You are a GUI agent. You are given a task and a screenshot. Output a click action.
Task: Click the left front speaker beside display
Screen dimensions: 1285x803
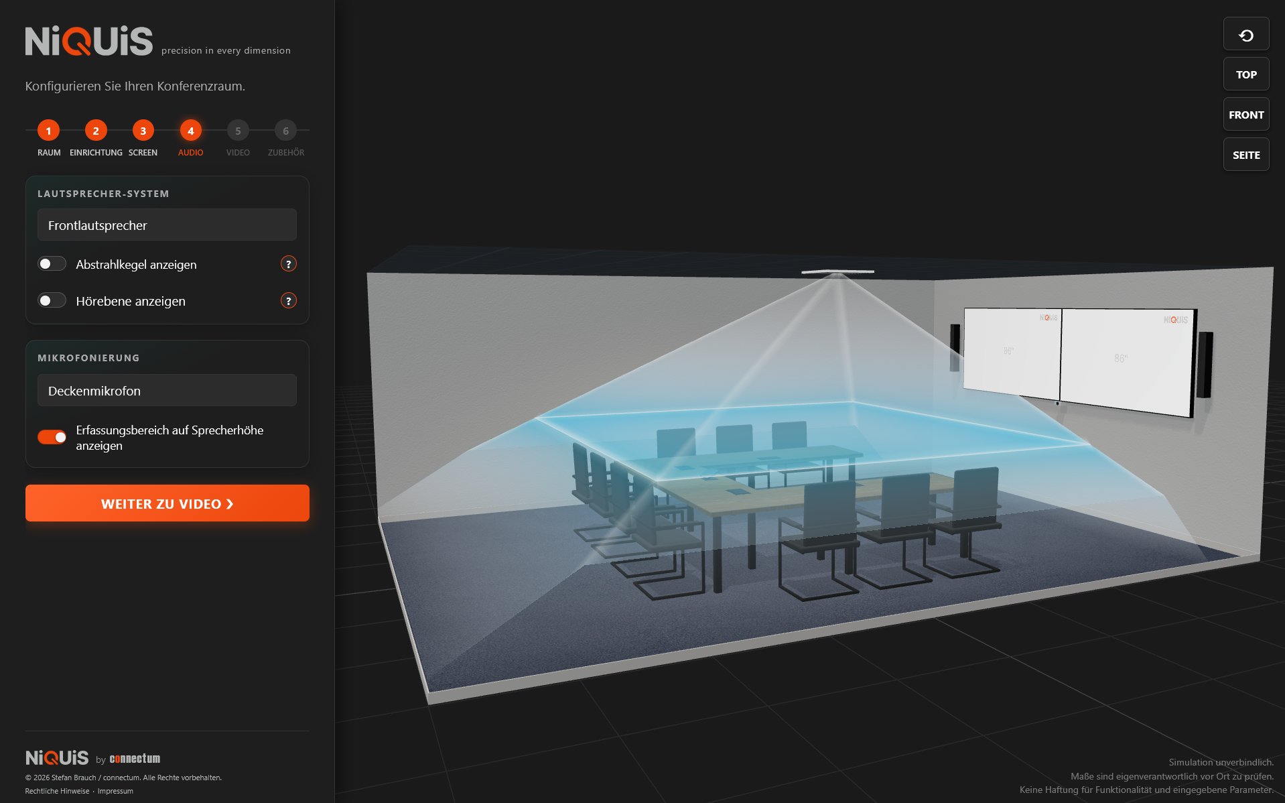[x=955, y=347]
